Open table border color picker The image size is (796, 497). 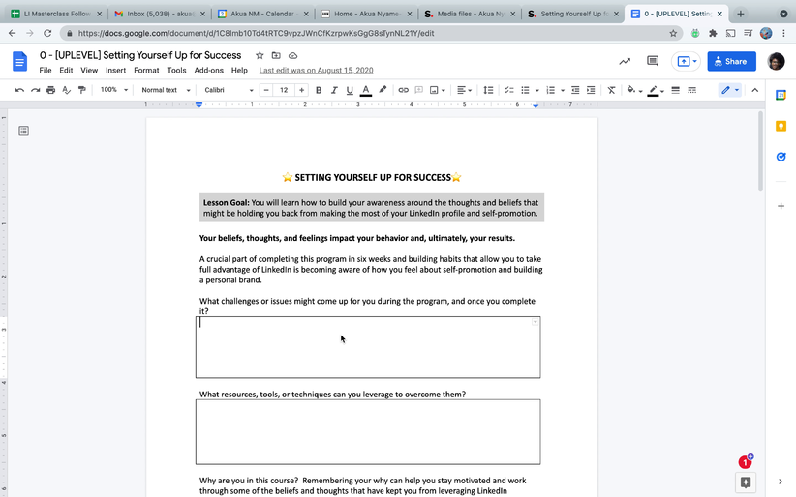(x=656, y=90)
